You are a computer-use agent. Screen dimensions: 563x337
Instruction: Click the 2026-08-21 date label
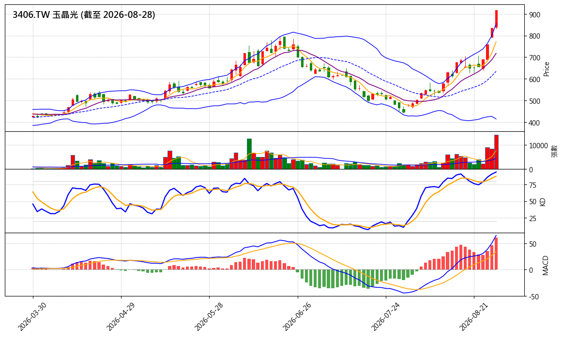[x=473, y=317]
